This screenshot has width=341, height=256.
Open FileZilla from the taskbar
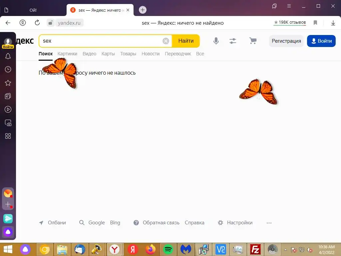coord(255,249)
